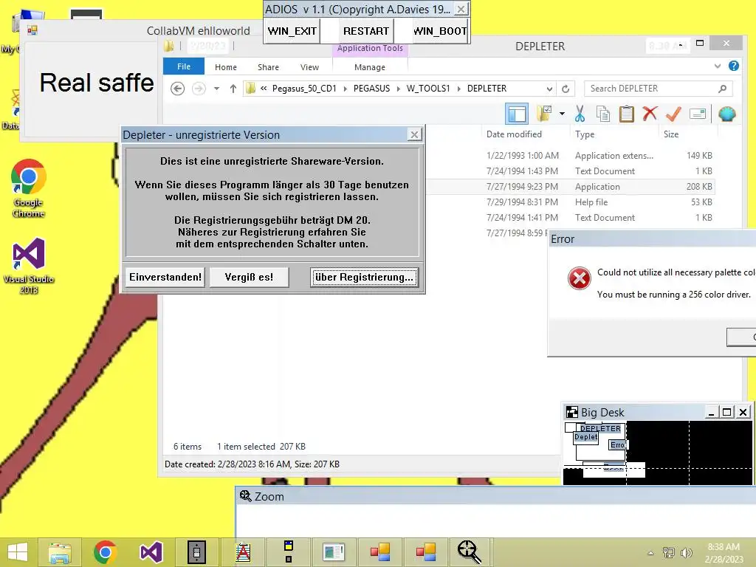Viewport: 756px width, 567px height.
Task: Click the Zoom crosshair magnifier taskbar icon
Action: point(469,552)
